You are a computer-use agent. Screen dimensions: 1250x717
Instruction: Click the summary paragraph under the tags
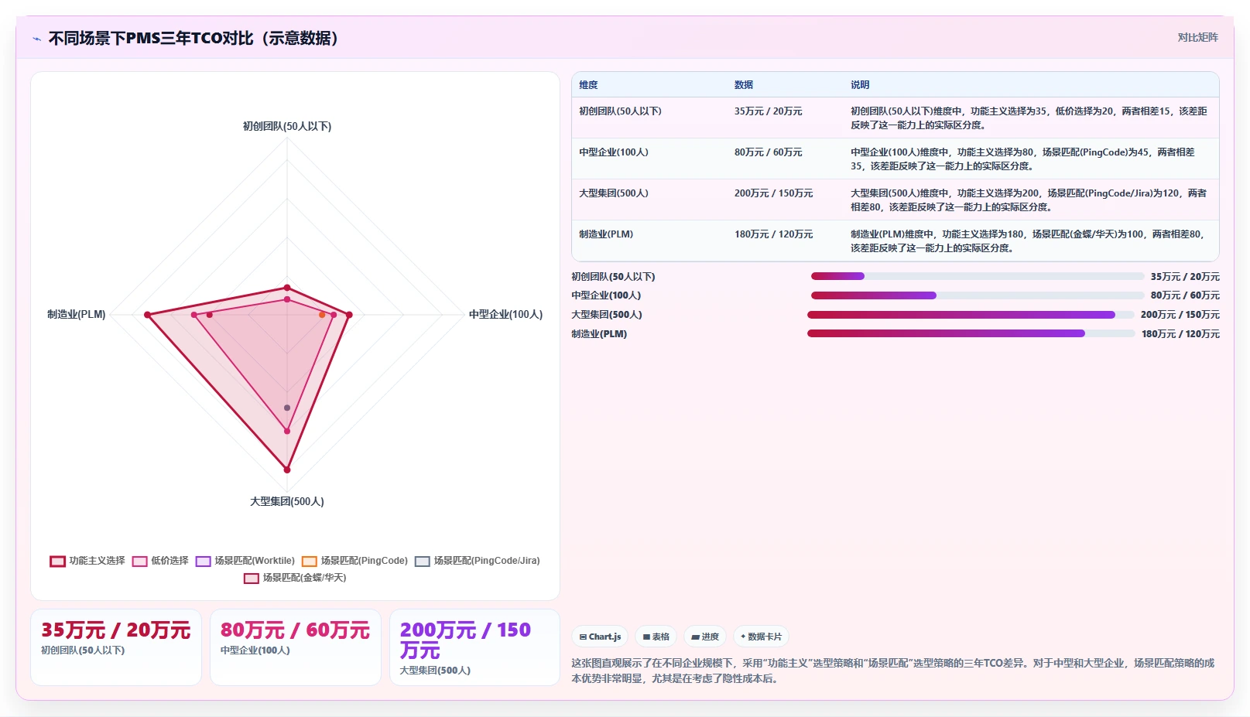pyautogui.click(x=894, y=671)
